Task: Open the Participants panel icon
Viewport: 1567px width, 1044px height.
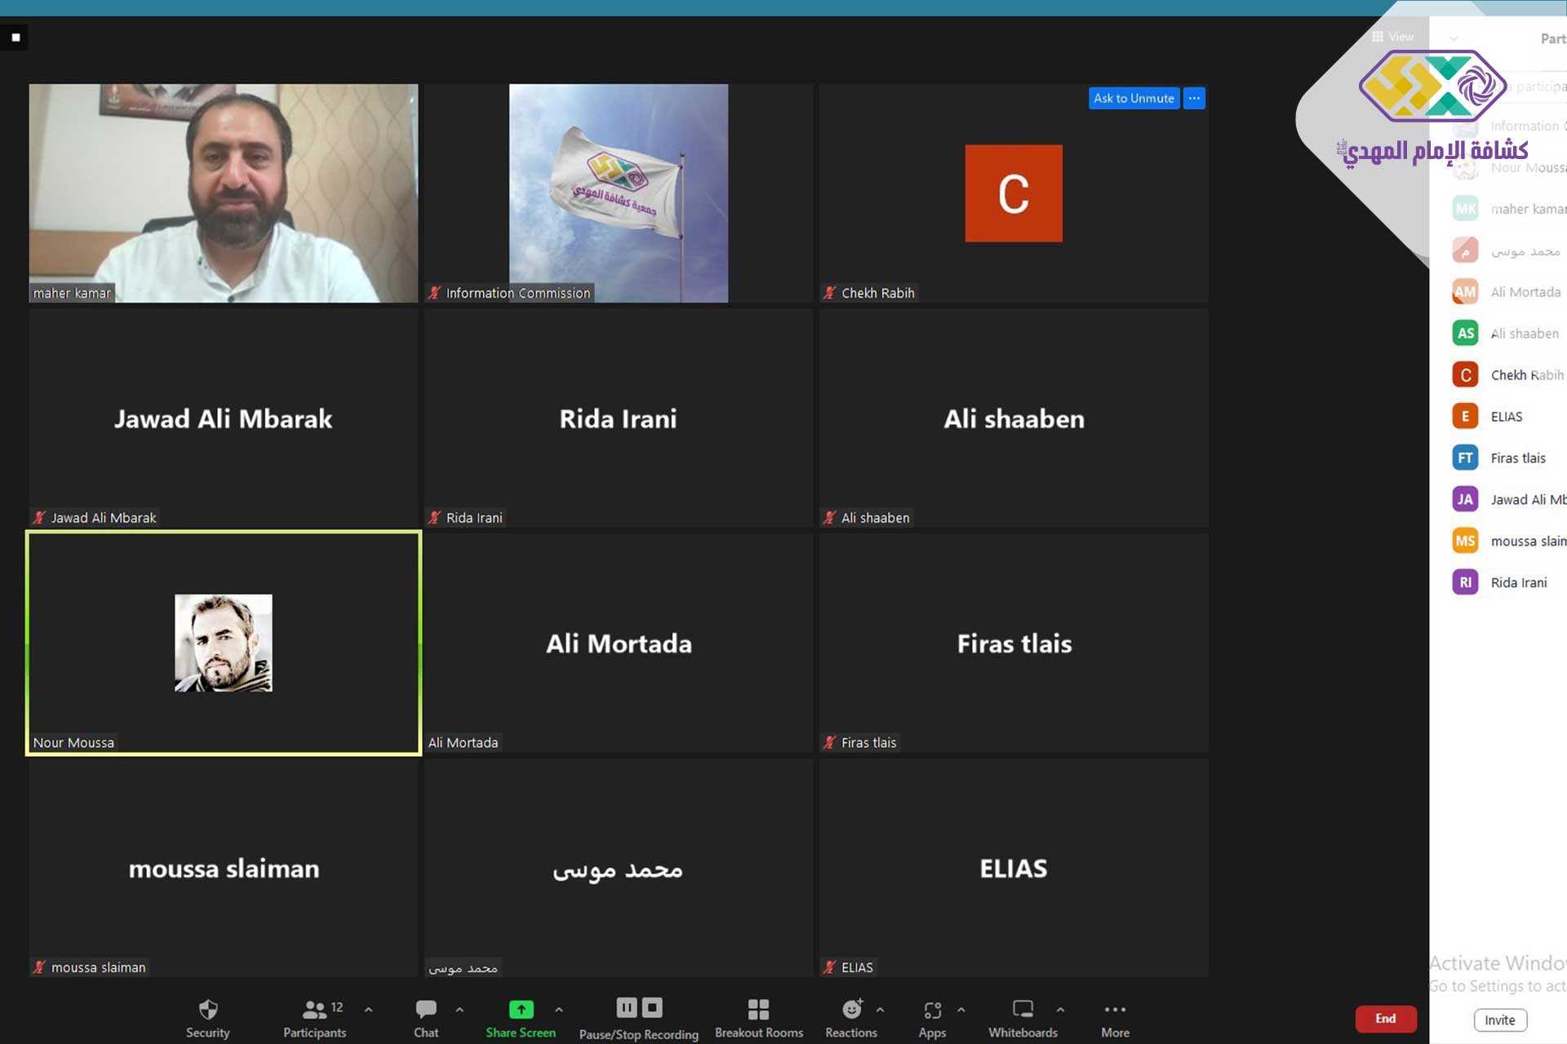Action: point(314,1010)
